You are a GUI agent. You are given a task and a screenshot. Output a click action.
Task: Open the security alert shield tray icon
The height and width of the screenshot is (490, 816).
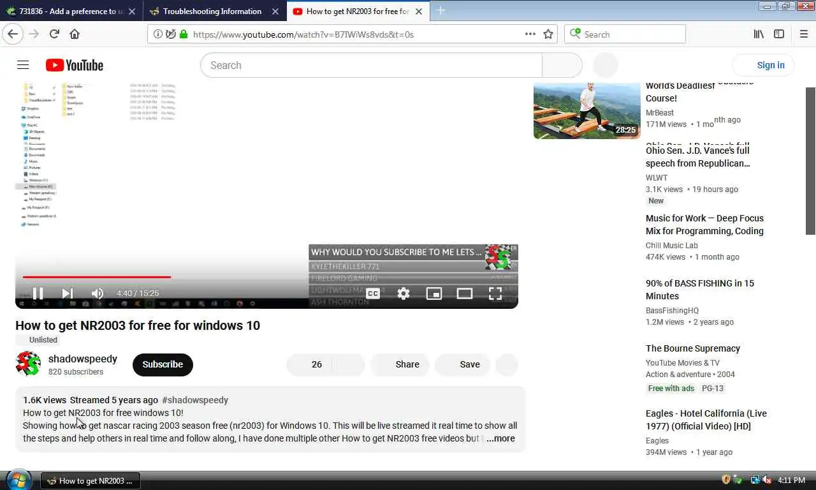click(x=726, y=480)
